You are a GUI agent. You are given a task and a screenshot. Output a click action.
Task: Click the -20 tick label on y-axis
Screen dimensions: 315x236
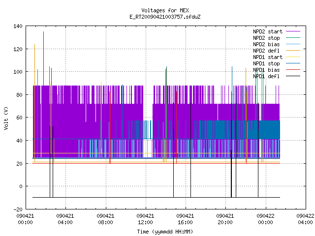pyautogui.click(x=18, y=209)
